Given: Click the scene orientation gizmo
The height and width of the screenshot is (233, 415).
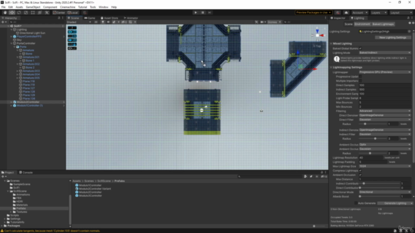Looking at the screenshot, I should click(x=317, y=35).
